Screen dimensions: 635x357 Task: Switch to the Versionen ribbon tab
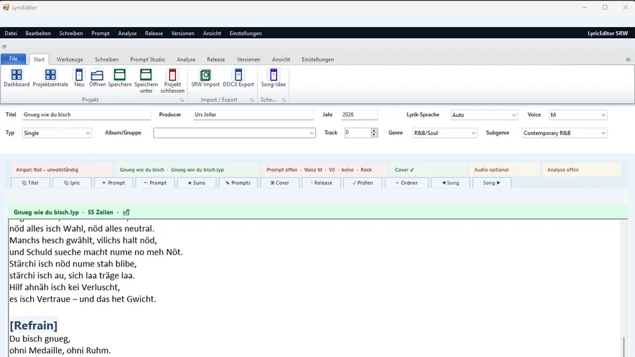click(x=249, y=59)
